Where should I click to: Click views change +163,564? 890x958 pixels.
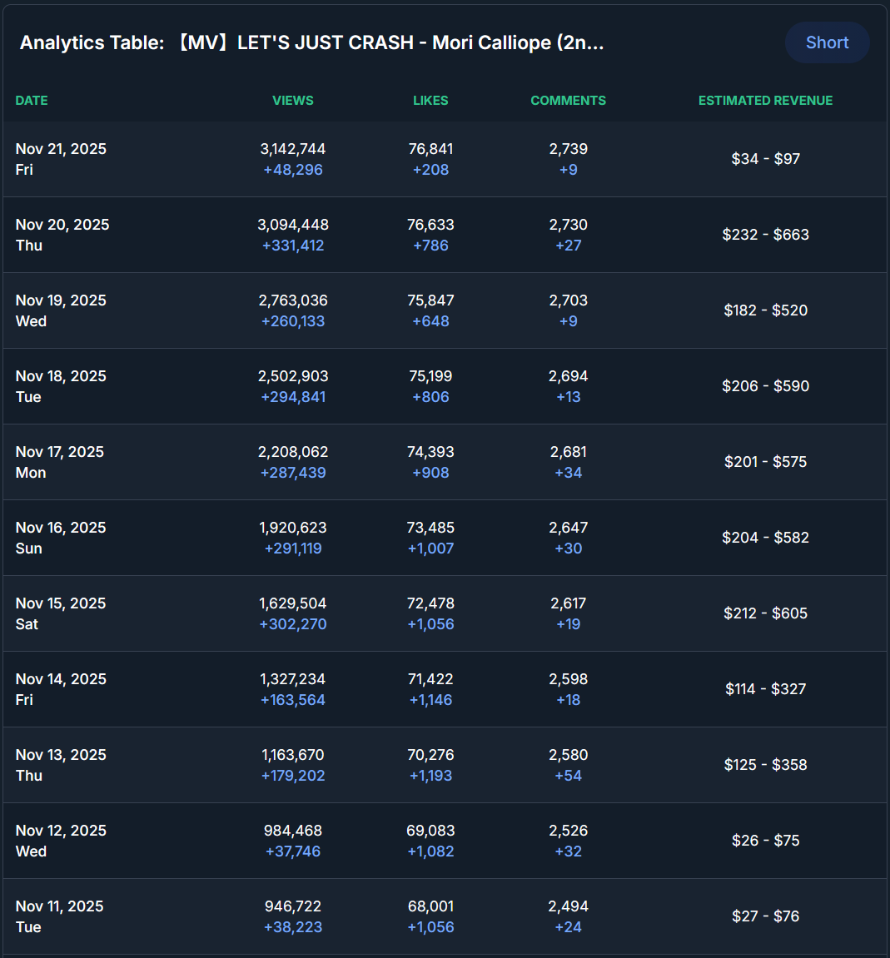point(293,700)
